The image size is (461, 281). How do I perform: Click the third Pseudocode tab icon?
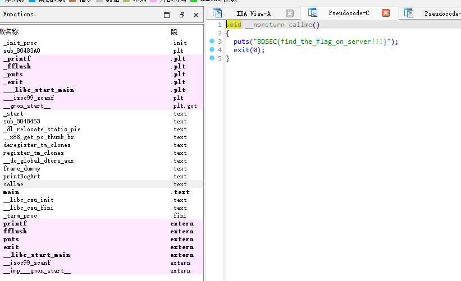[x=409, y=13]
